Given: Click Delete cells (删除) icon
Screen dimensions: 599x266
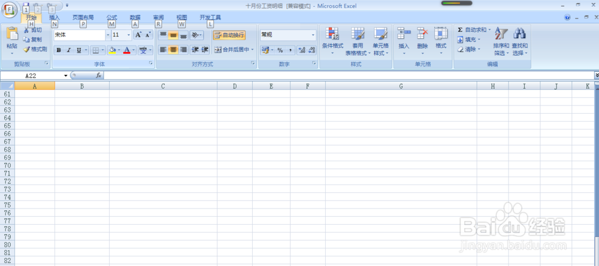Looking at the screenshot, I should (422, 34).
